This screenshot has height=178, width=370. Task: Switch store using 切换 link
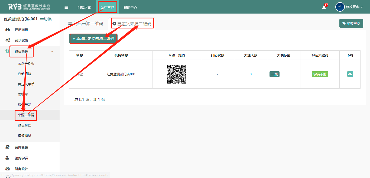coord(46,19)
